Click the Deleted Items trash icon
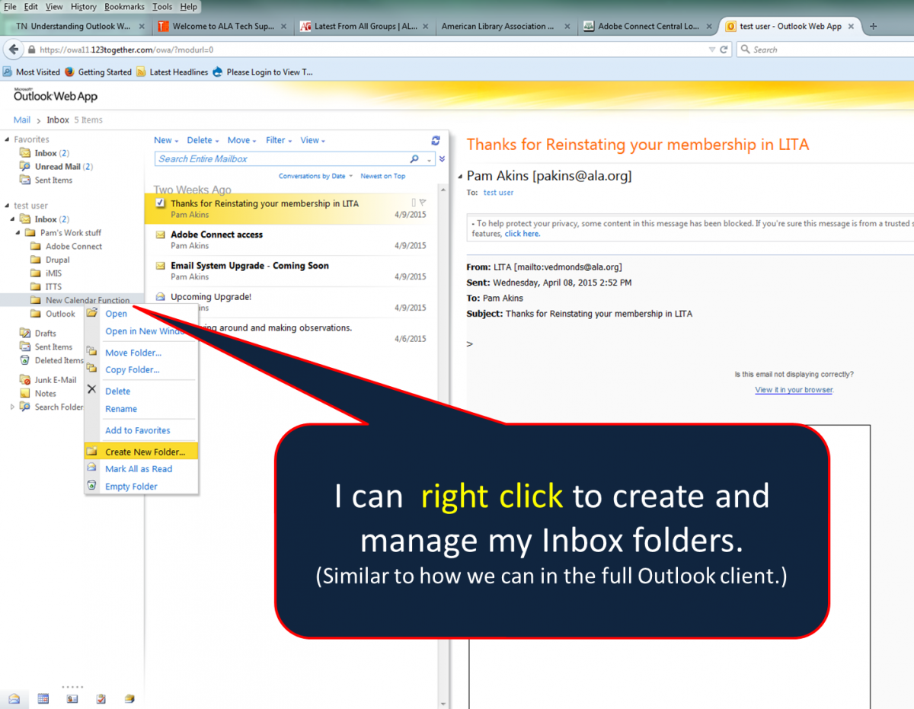This screenshot has width=914, height=709. point(25,360)
